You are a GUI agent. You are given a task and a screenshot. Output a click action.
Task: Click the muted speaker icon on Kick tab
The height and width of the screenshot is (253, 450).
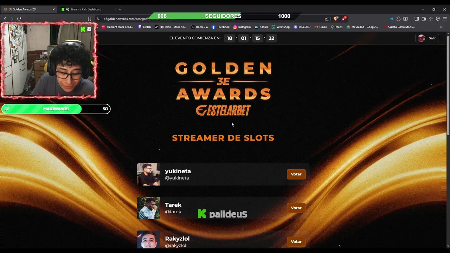click(x=67, y=9)
